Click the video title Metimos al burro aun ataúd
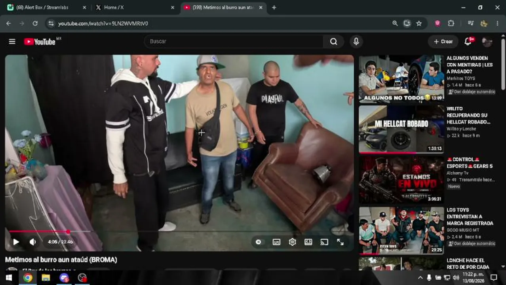The image size is (506, 285). click(61, 260)
